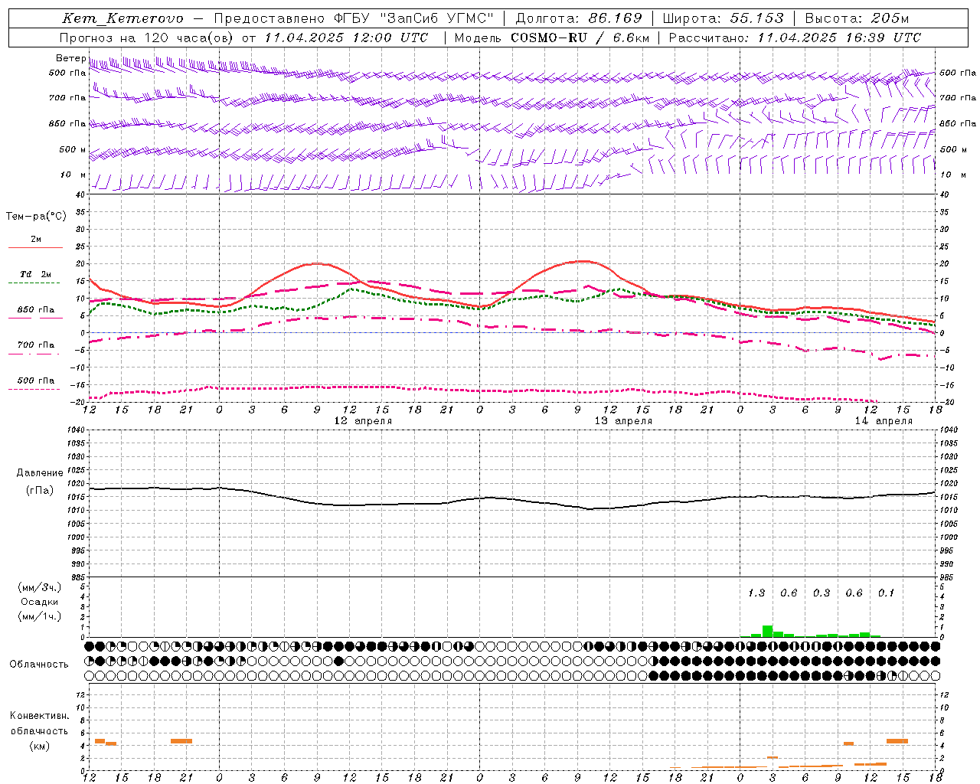
Task: Click the Kem_Kemerovo station title
Action: [x=122, y=18]
